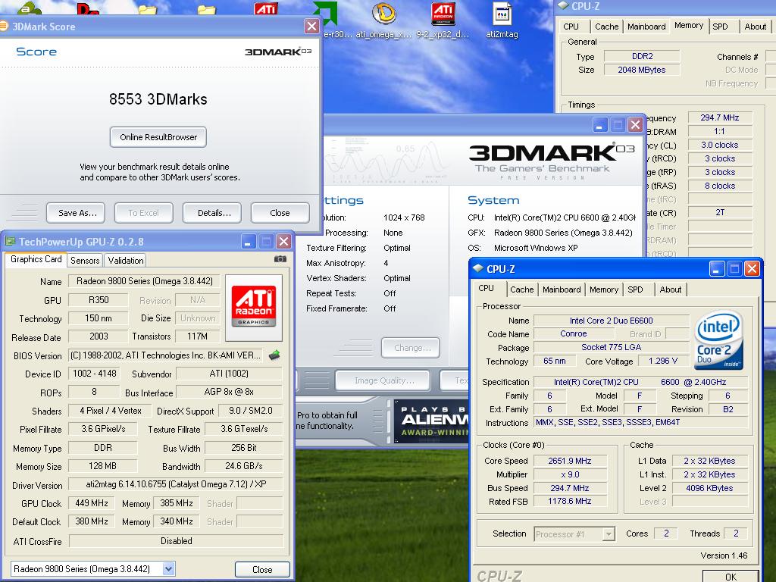
Task: Open the graphics card selector dropdown in GPU-Z
Action: [169, 568]
